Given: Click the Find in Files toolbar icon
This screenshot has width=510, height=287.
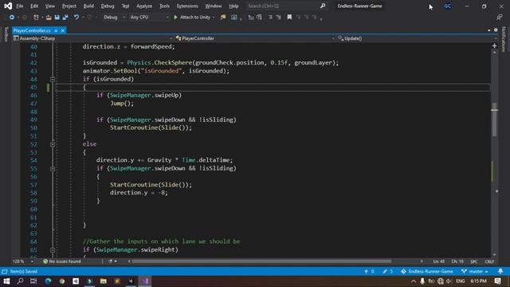Looking at the screenshot, I should [x=223, y=18].
